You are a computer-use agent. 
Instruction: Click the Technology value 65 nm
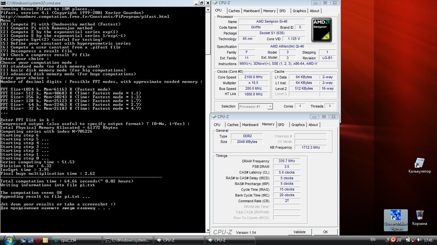click(247, 39)
